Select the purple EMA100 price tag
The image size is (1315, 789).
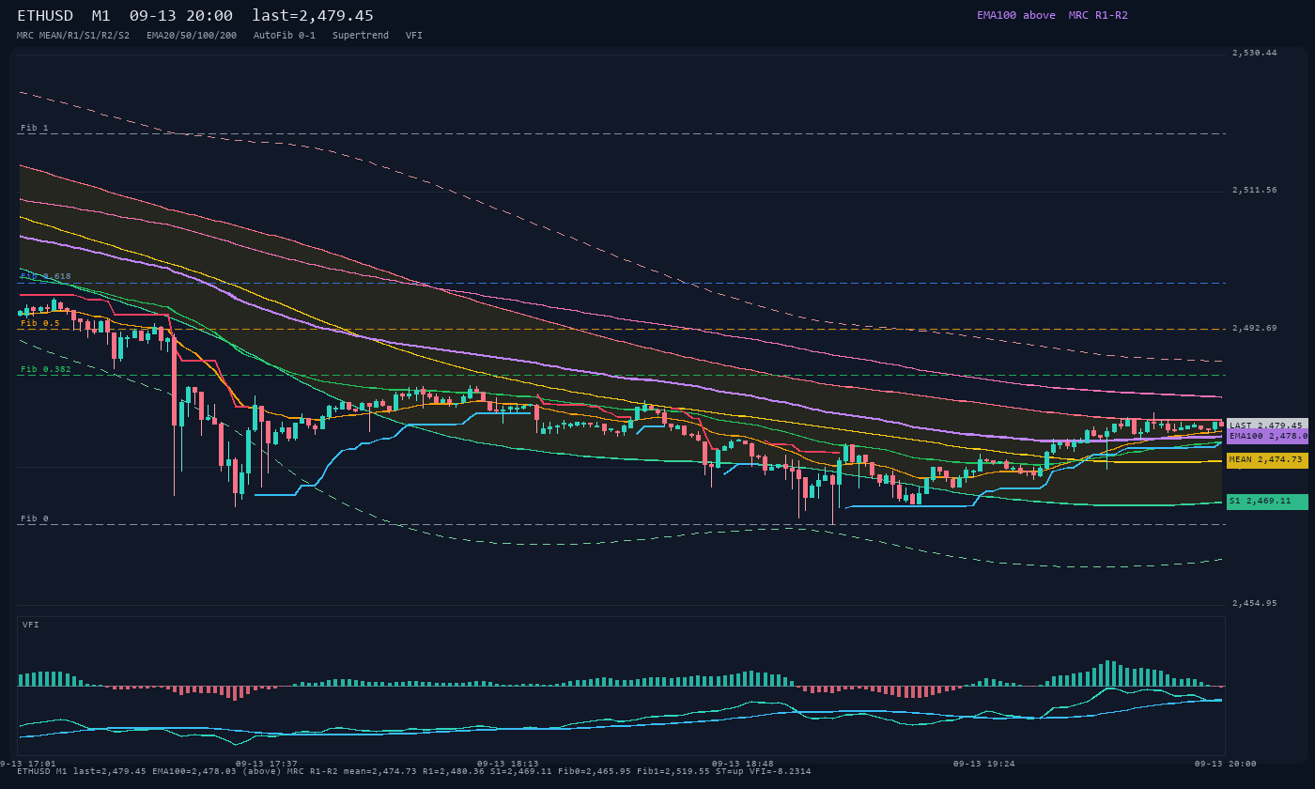point(1267,436)
